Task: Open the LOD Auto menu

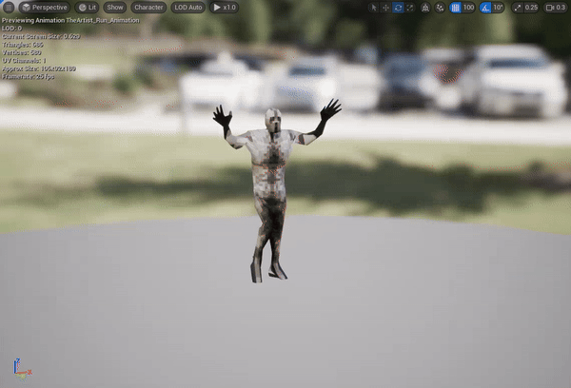Action: tap(187, 8)
